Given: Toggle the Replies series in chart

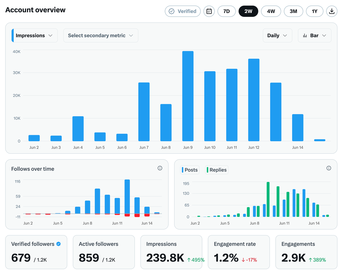Looking at the screenshot, I should tap(217, 170).
